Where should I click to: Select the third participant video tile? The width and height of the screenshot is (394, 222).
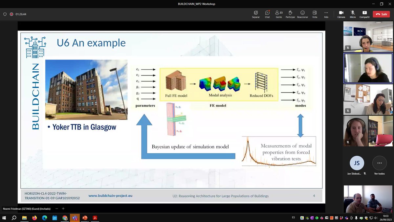click(368, 99)
